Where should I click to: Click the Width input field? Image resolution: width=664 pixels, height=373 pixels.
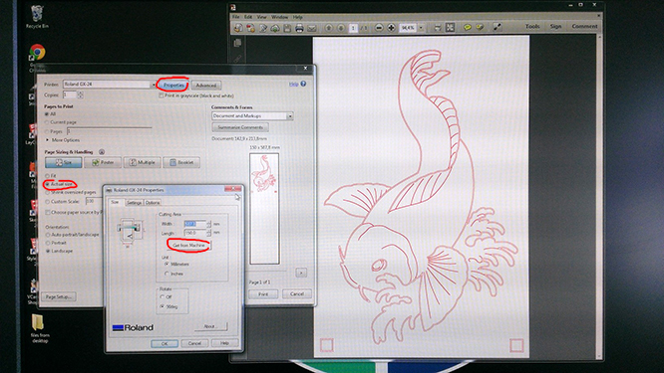coord(194,224)
